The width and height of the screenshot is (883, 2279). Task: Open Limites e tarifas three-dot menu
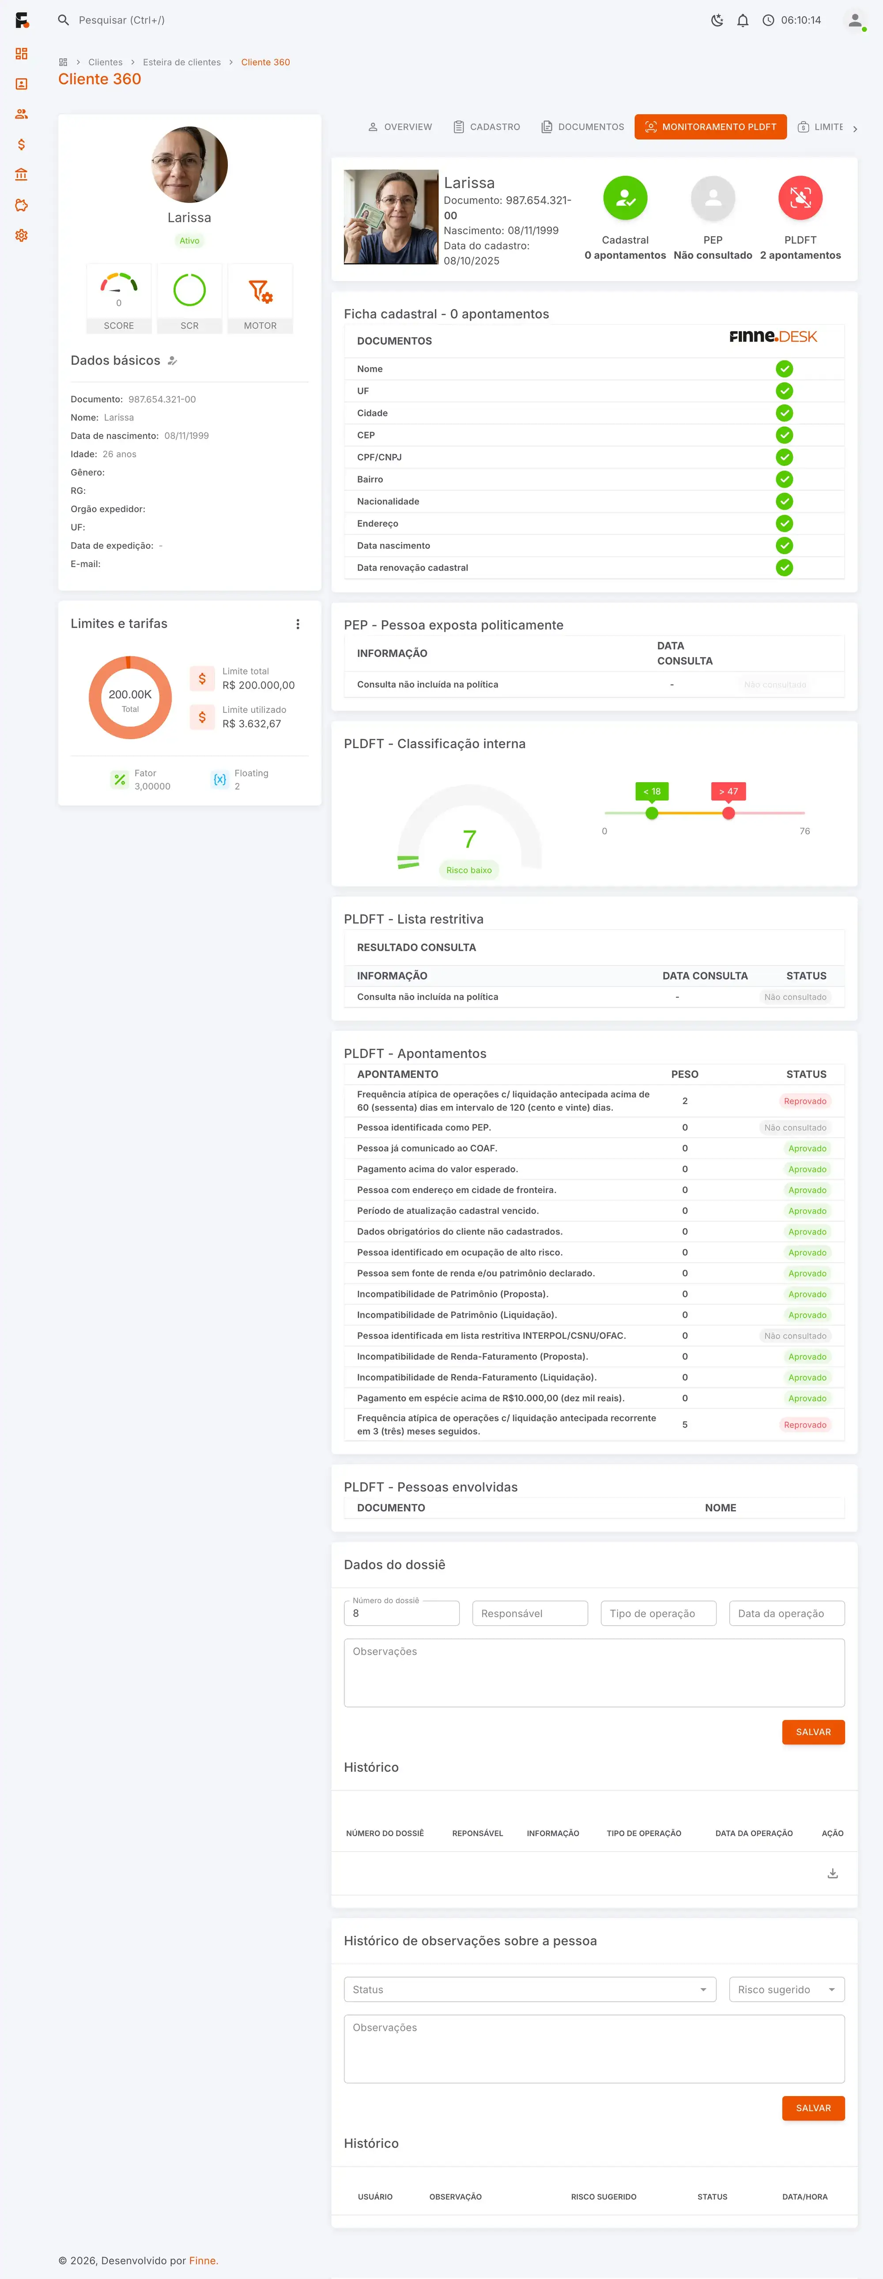pyautogui.click(x=298, y=625)
